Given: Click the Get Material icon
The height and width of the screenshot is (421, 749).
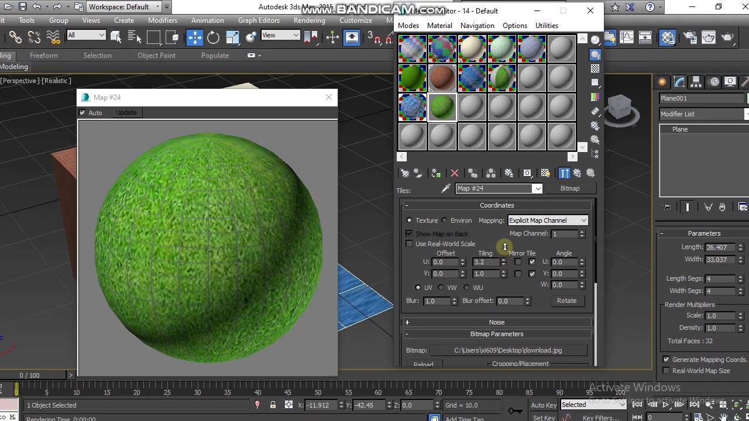Looking at the screenshot, I should (404, 173).
